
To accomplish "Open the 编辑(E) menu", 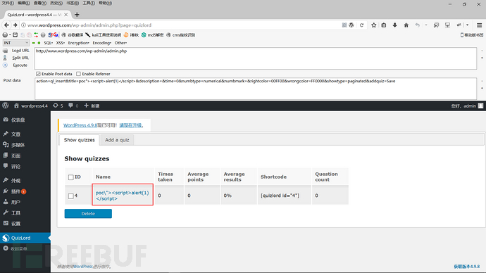I will click(23, 3).
